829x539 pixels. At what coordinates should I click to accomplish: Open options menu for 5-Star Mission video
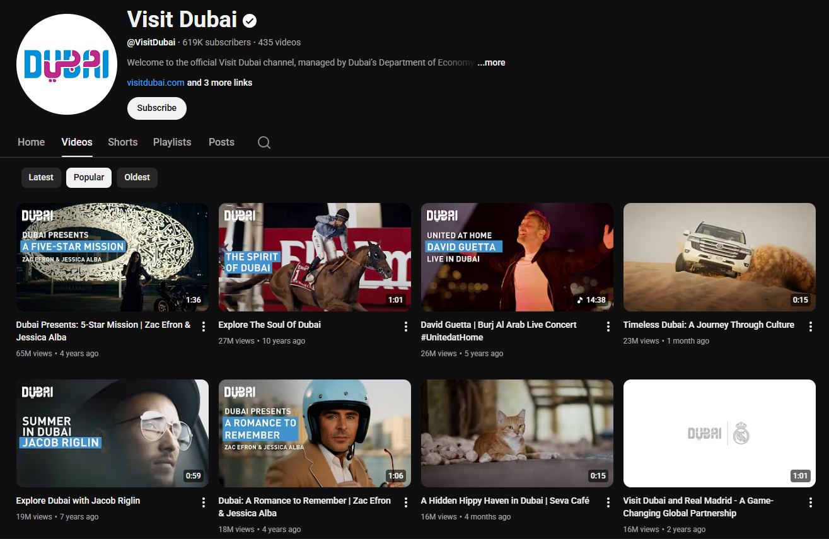pos(204,327)
